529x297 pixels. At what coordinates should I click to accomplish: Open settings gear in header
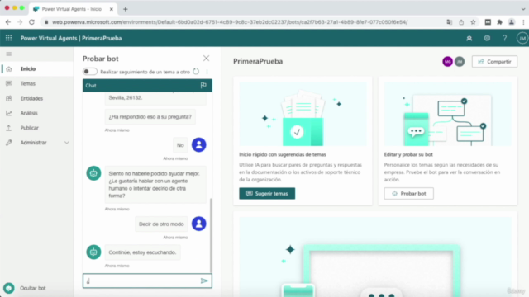coord(487,39)
